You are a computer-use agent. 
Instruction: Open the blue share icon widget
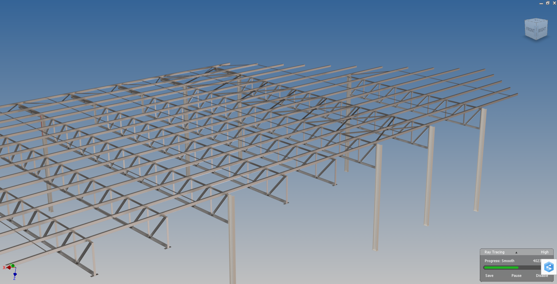[x=549, y=267]
